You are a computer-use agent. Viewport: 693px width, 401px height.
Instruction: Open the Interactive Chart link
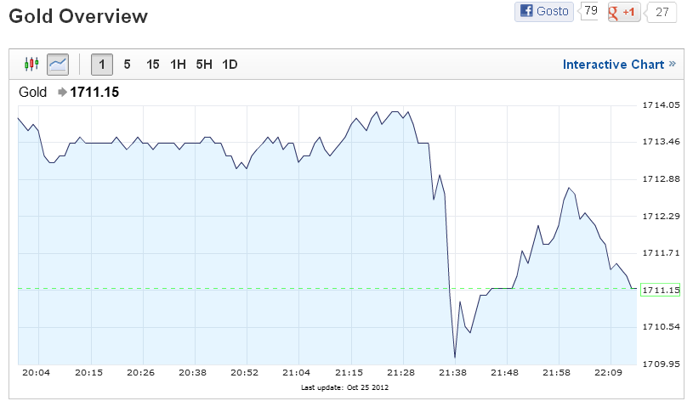[x=613, y=65]
